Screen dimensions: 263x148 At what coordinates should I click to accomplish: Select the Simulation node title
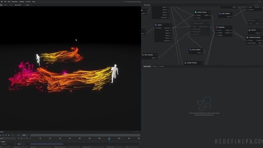pyautogui.click(x=221, y=27)
